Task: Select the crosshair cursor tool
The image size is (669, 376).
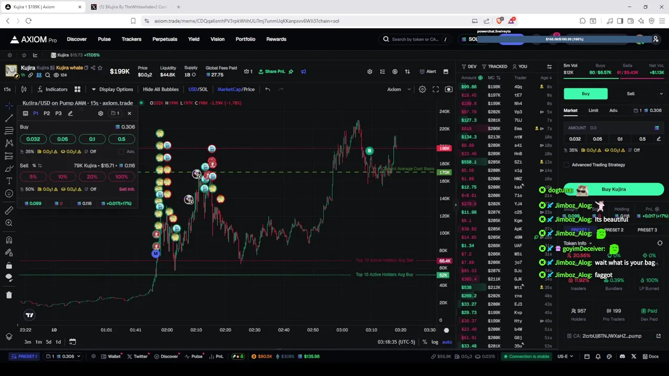Action: click(x=9, y=105)
